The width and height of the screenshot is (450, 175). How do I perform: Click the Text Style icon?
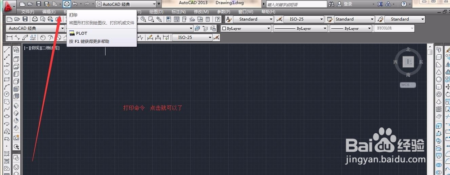[x=229, y=19]
